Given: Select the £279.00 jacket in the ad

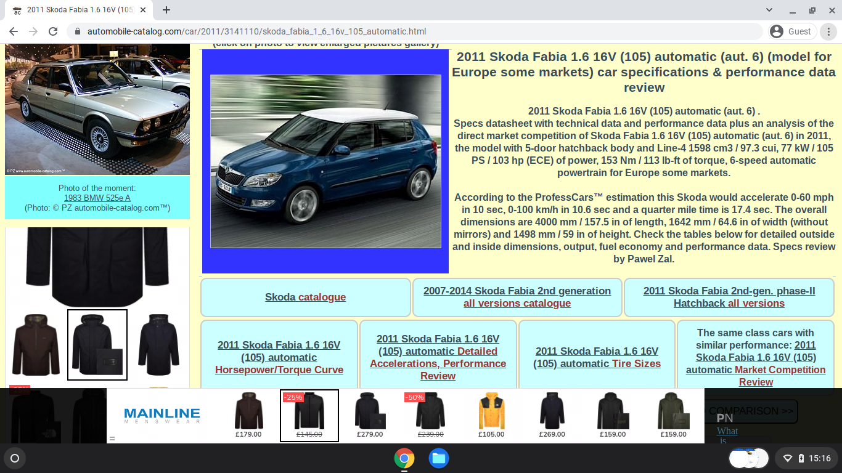Looking at the screenshot, I should coord(370,416).
